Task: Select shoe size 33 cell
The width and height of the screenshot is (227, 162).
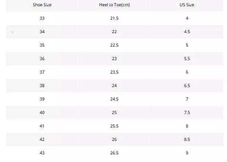Action: [x=42, y=18]
